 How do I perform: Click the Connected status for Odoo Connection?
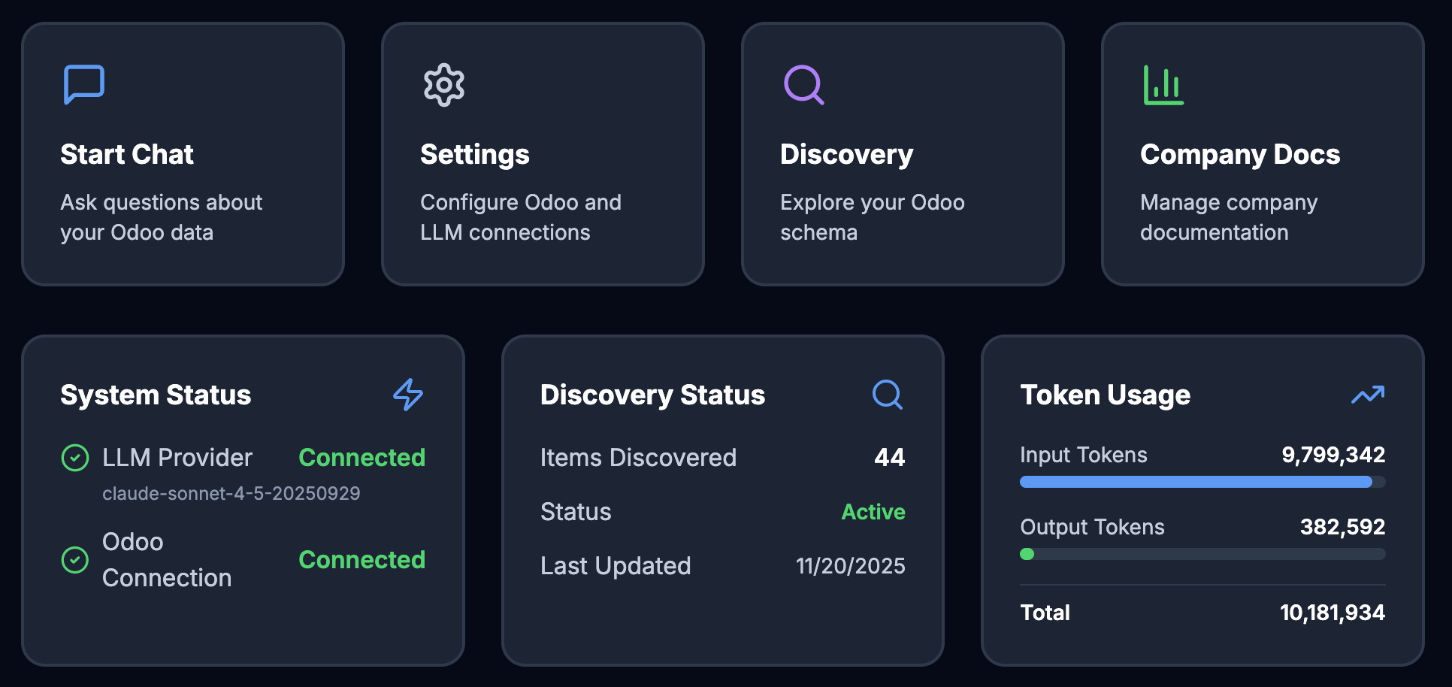362,559
